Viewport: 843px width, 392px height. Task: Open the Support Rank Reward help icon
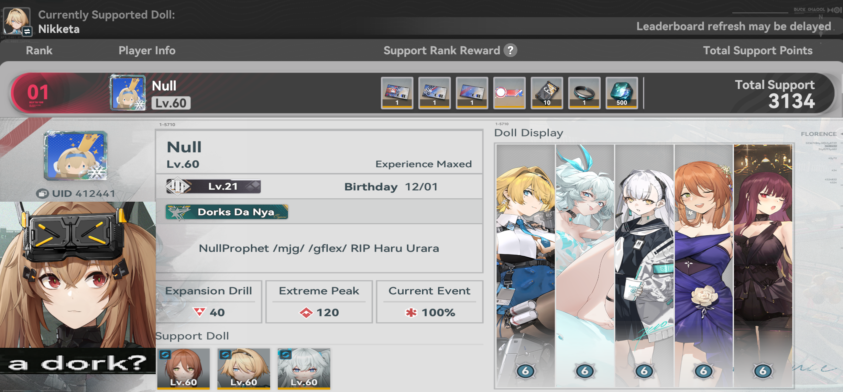[x=511, y=51]
